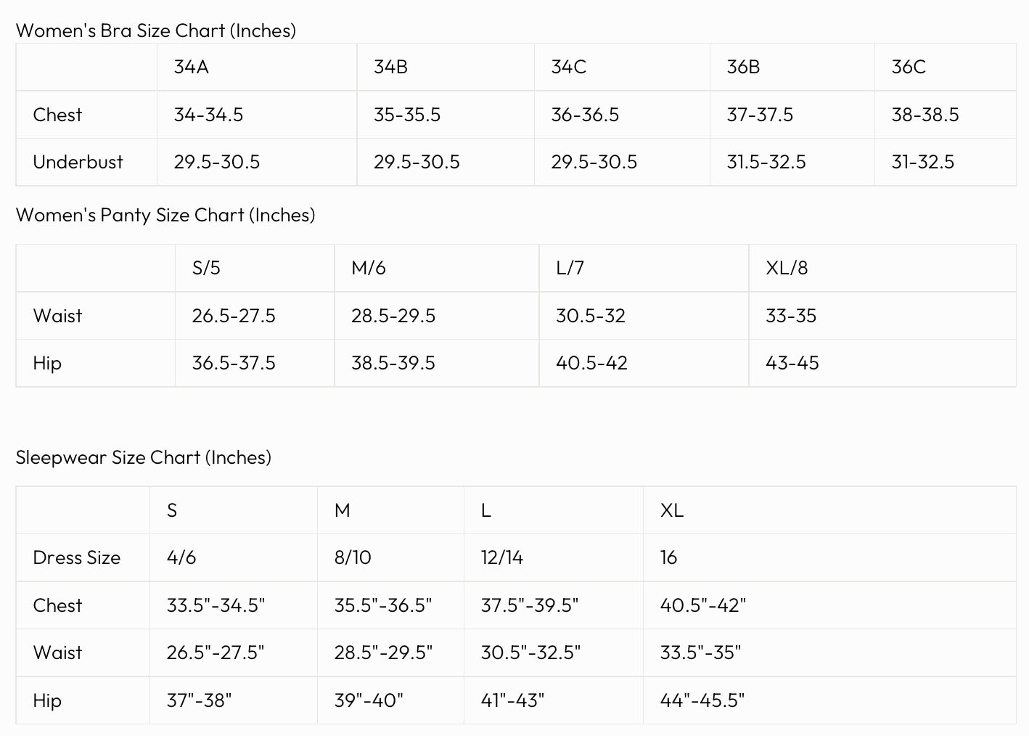
Task: Click Women's Panty Size Chart heading
Action: click(x=165, y=215)
